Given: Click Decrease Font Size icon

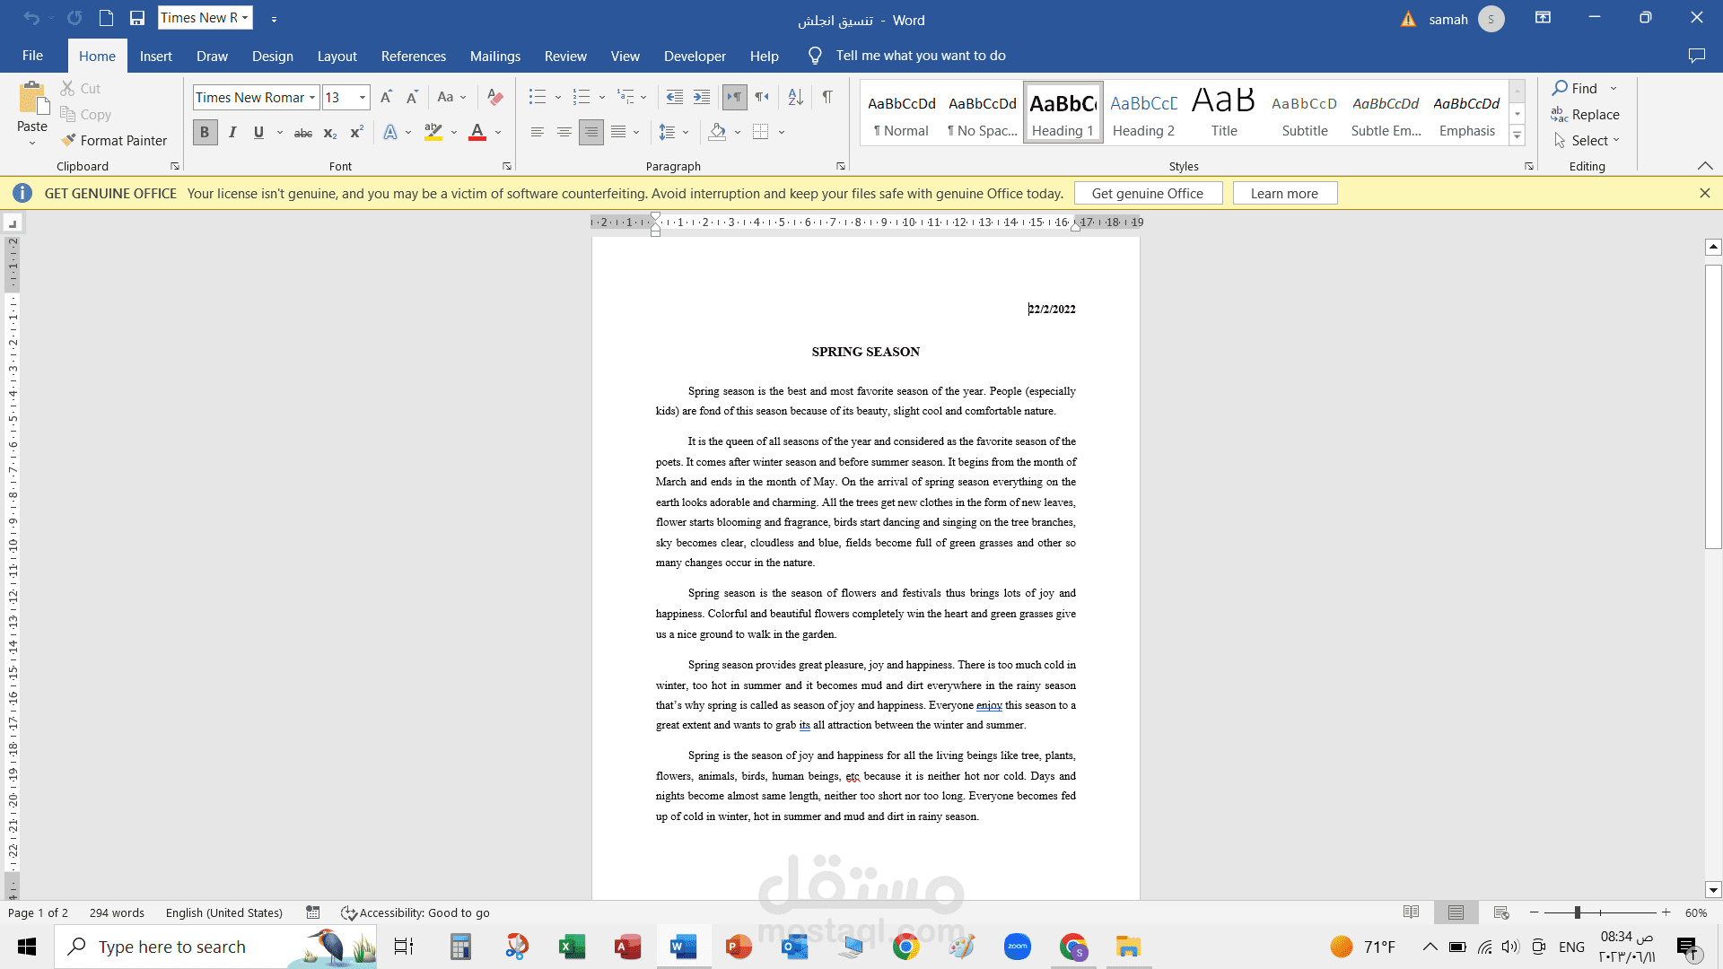Looking at the screenshot, I should (x=412, y=97).
